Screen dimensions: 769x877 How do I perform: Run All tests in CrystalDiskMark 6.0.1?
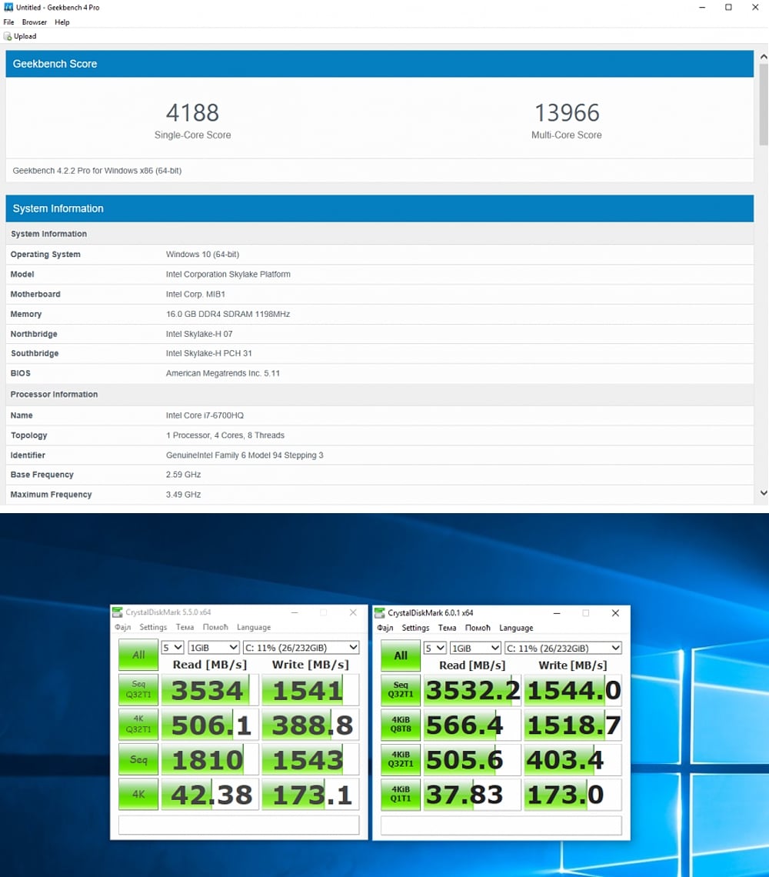click(401, 655)
